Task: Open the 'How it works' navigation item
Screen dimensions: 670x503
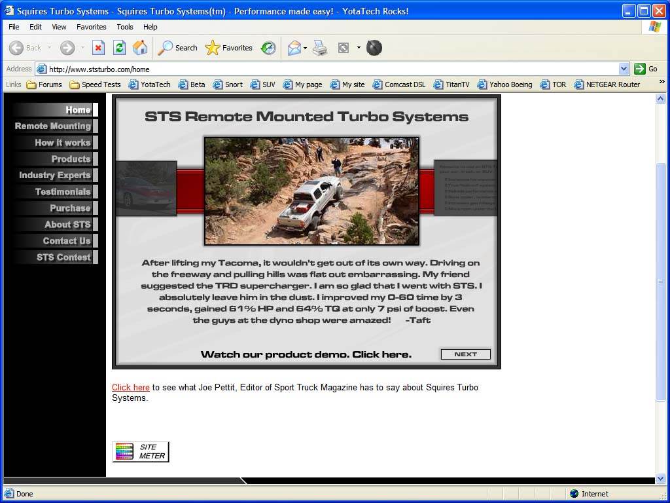Action: click(62, 143)
